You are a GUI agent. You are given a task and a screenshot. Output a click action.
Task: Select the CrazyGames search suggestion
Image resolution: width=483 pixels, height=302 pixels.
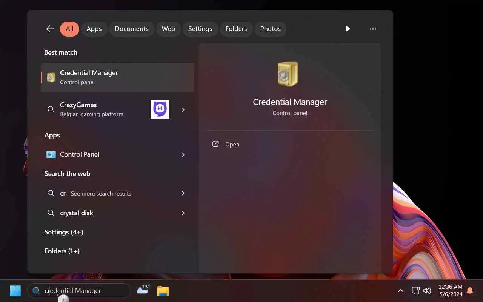(x=117, y=109)
